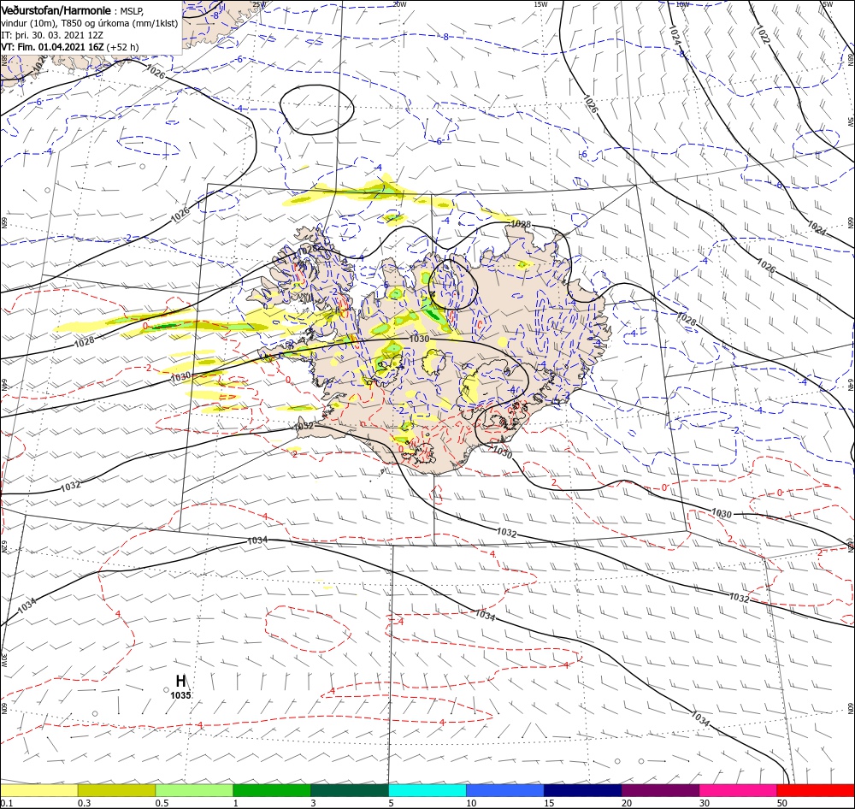Choose the navy 15 mm legend swatch

582,790
